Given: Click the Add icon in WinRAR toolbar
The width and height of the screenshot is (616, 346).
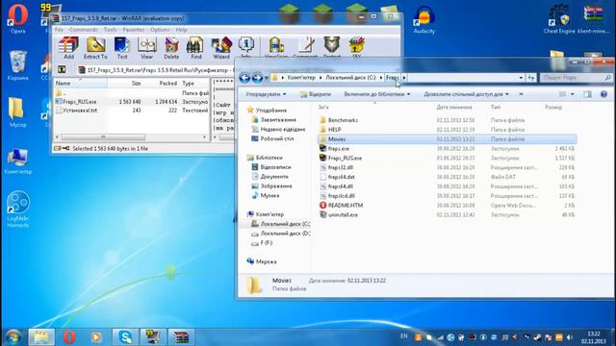Looking at the screenshot, I should click(68, 47).
